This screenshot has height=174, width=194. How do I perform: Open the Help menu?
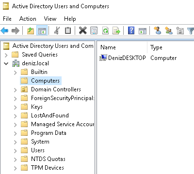(x=70, y=19)
